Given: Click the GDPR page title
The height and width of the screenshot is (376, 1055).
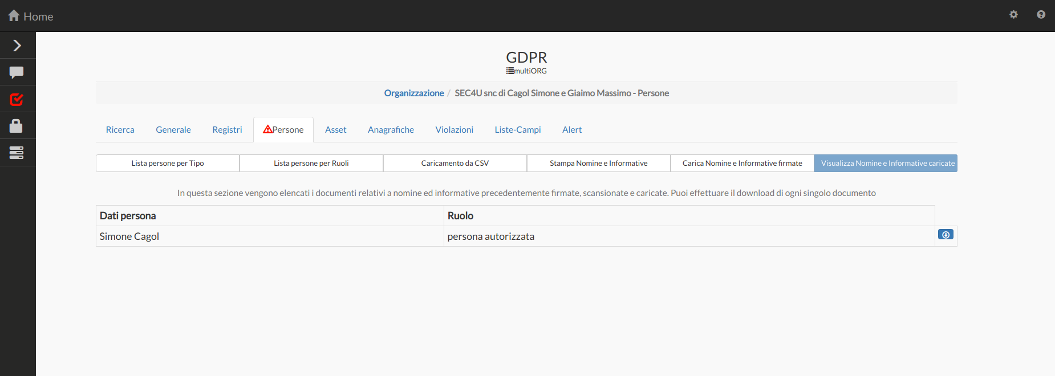Looking at the screenshot, I should [x=526, y=58].
